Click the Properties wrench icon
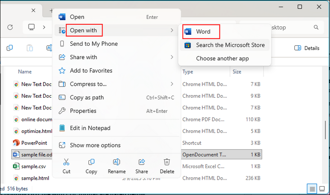The image size is (330, 195). pyautogui.click(x=62, y=111)
